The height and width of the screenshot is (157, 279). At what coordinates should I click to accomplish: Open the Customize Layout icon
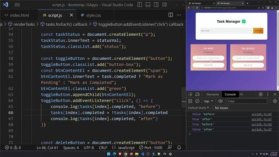(x=165, y=5)
